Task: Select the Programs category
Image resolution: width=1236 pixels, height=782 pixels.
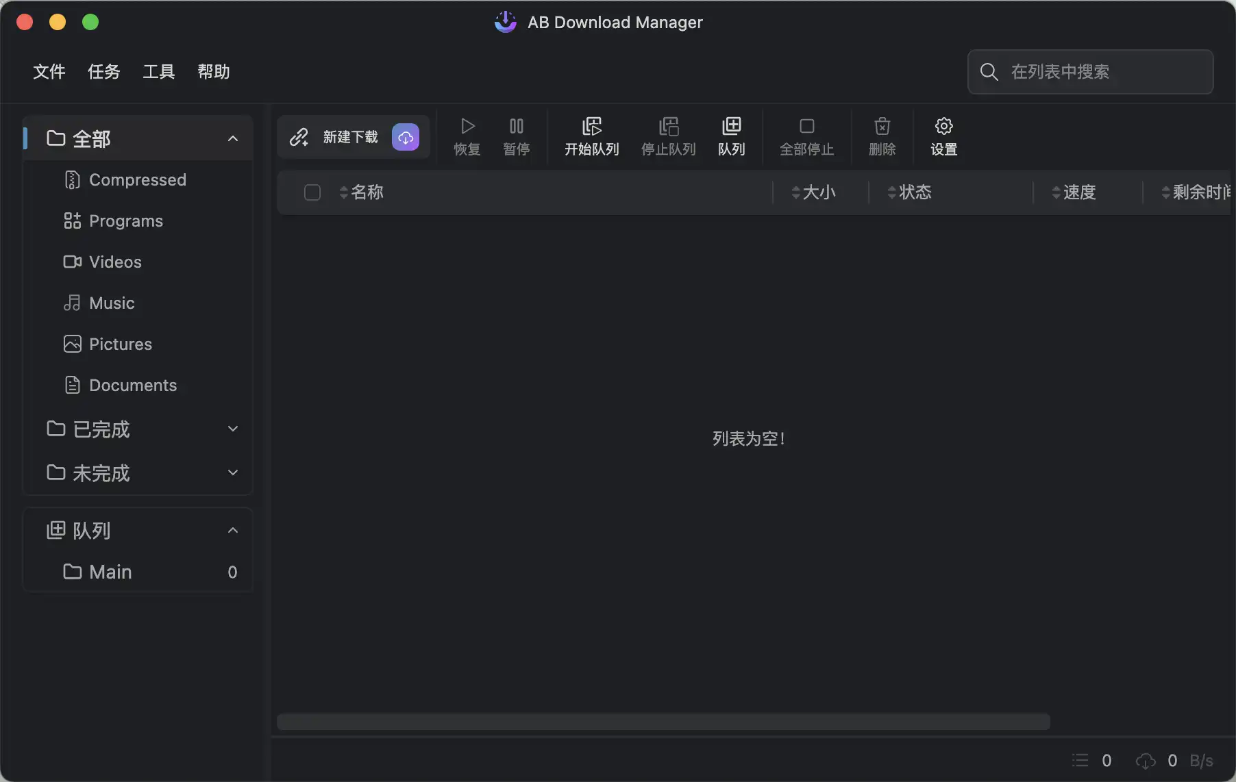Action: point(138,220)
